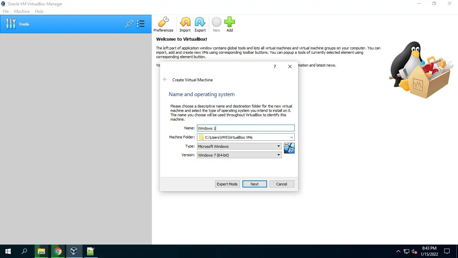
Task: Click the Cancel button
Action: click(282, 184)
